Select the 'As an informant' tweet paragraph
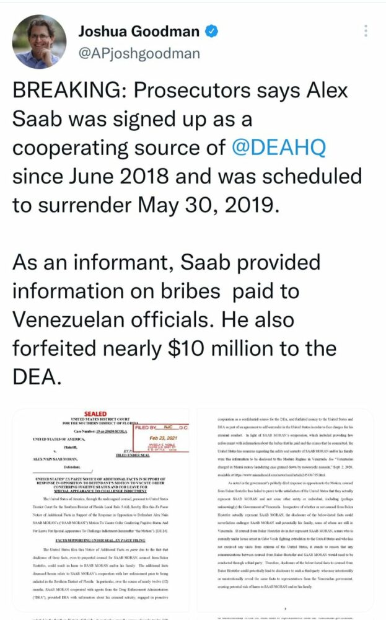The image size is (386, 620). tap(174, 319)
